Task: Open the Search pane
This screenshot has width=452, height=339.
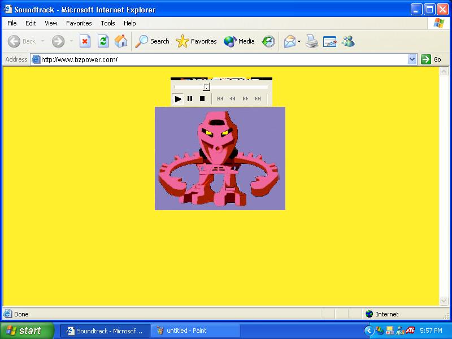Action: coord(152,41)
